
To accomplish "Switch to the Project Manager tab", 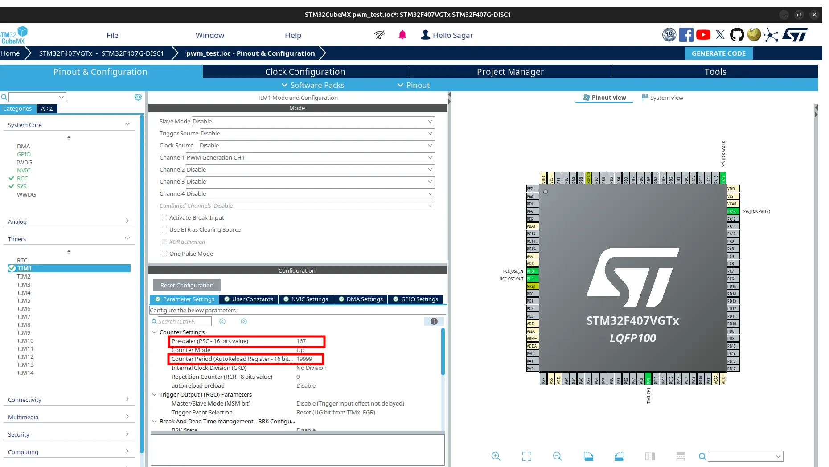I will click(x=510, y=72).
